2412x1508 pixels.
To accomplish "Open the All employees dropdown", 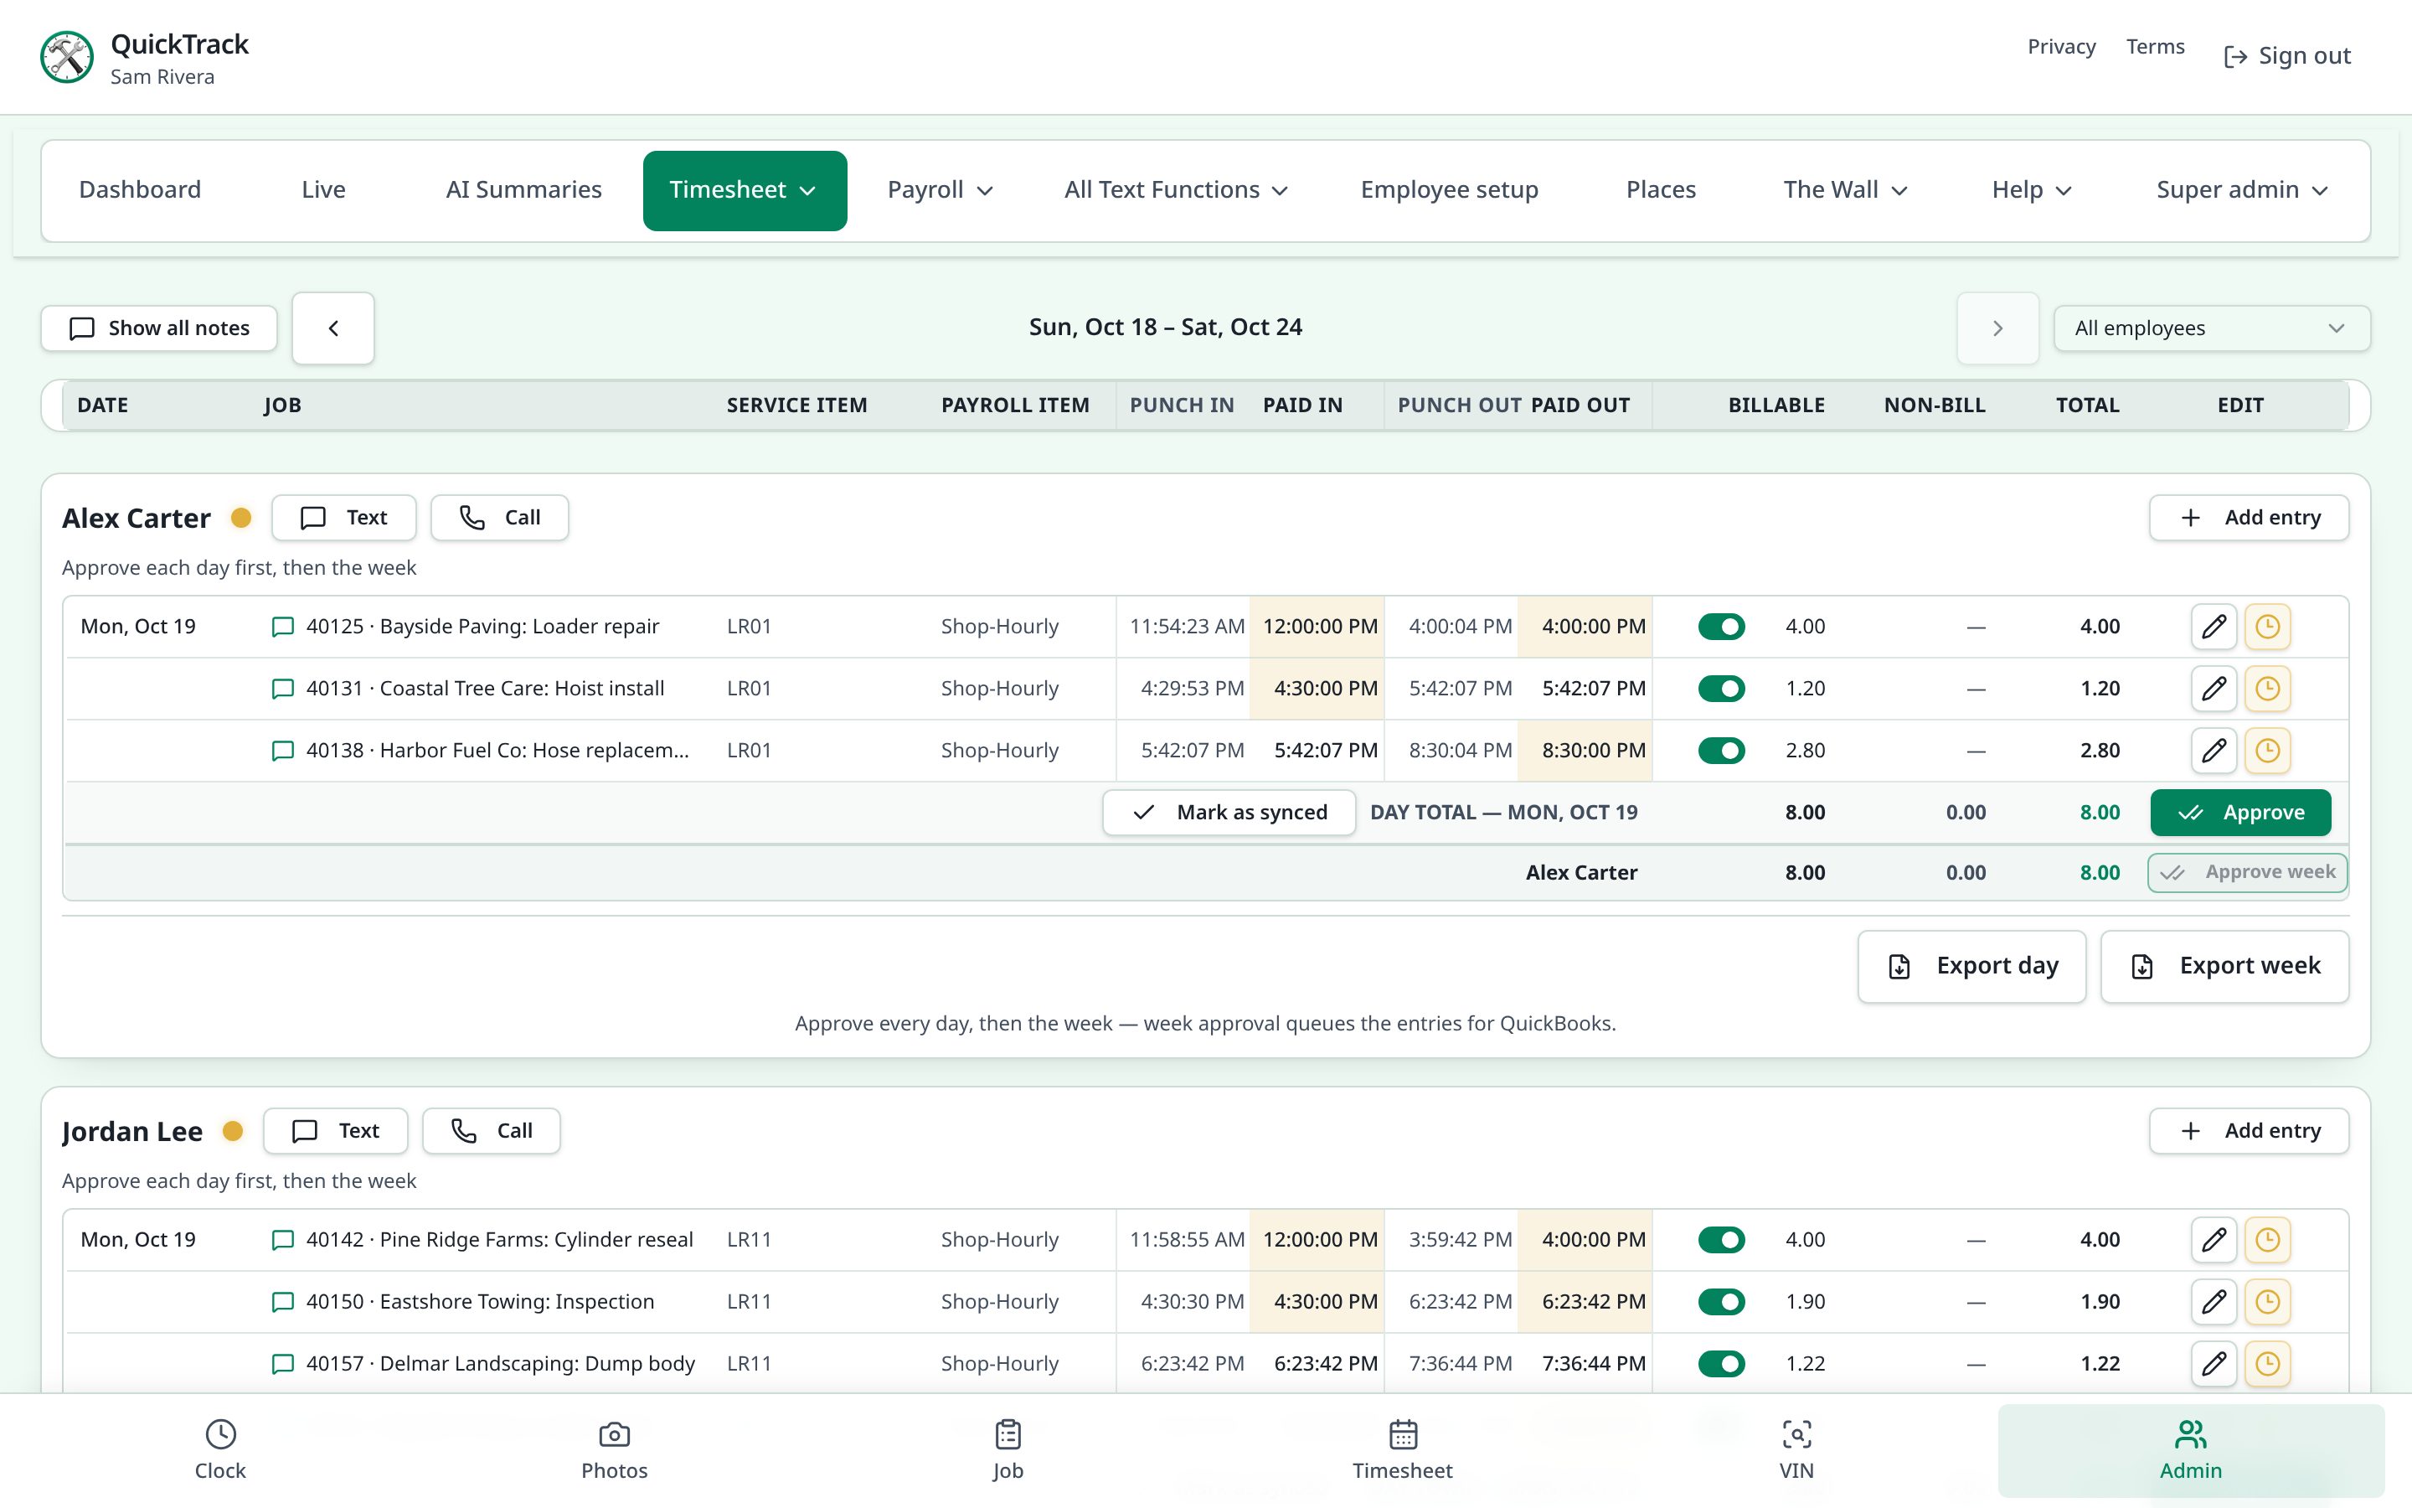I will (x=2212, y=328).
